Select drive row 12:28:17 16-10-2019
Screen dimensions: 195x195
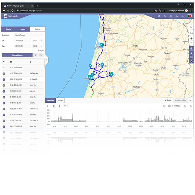coord(23,103)
